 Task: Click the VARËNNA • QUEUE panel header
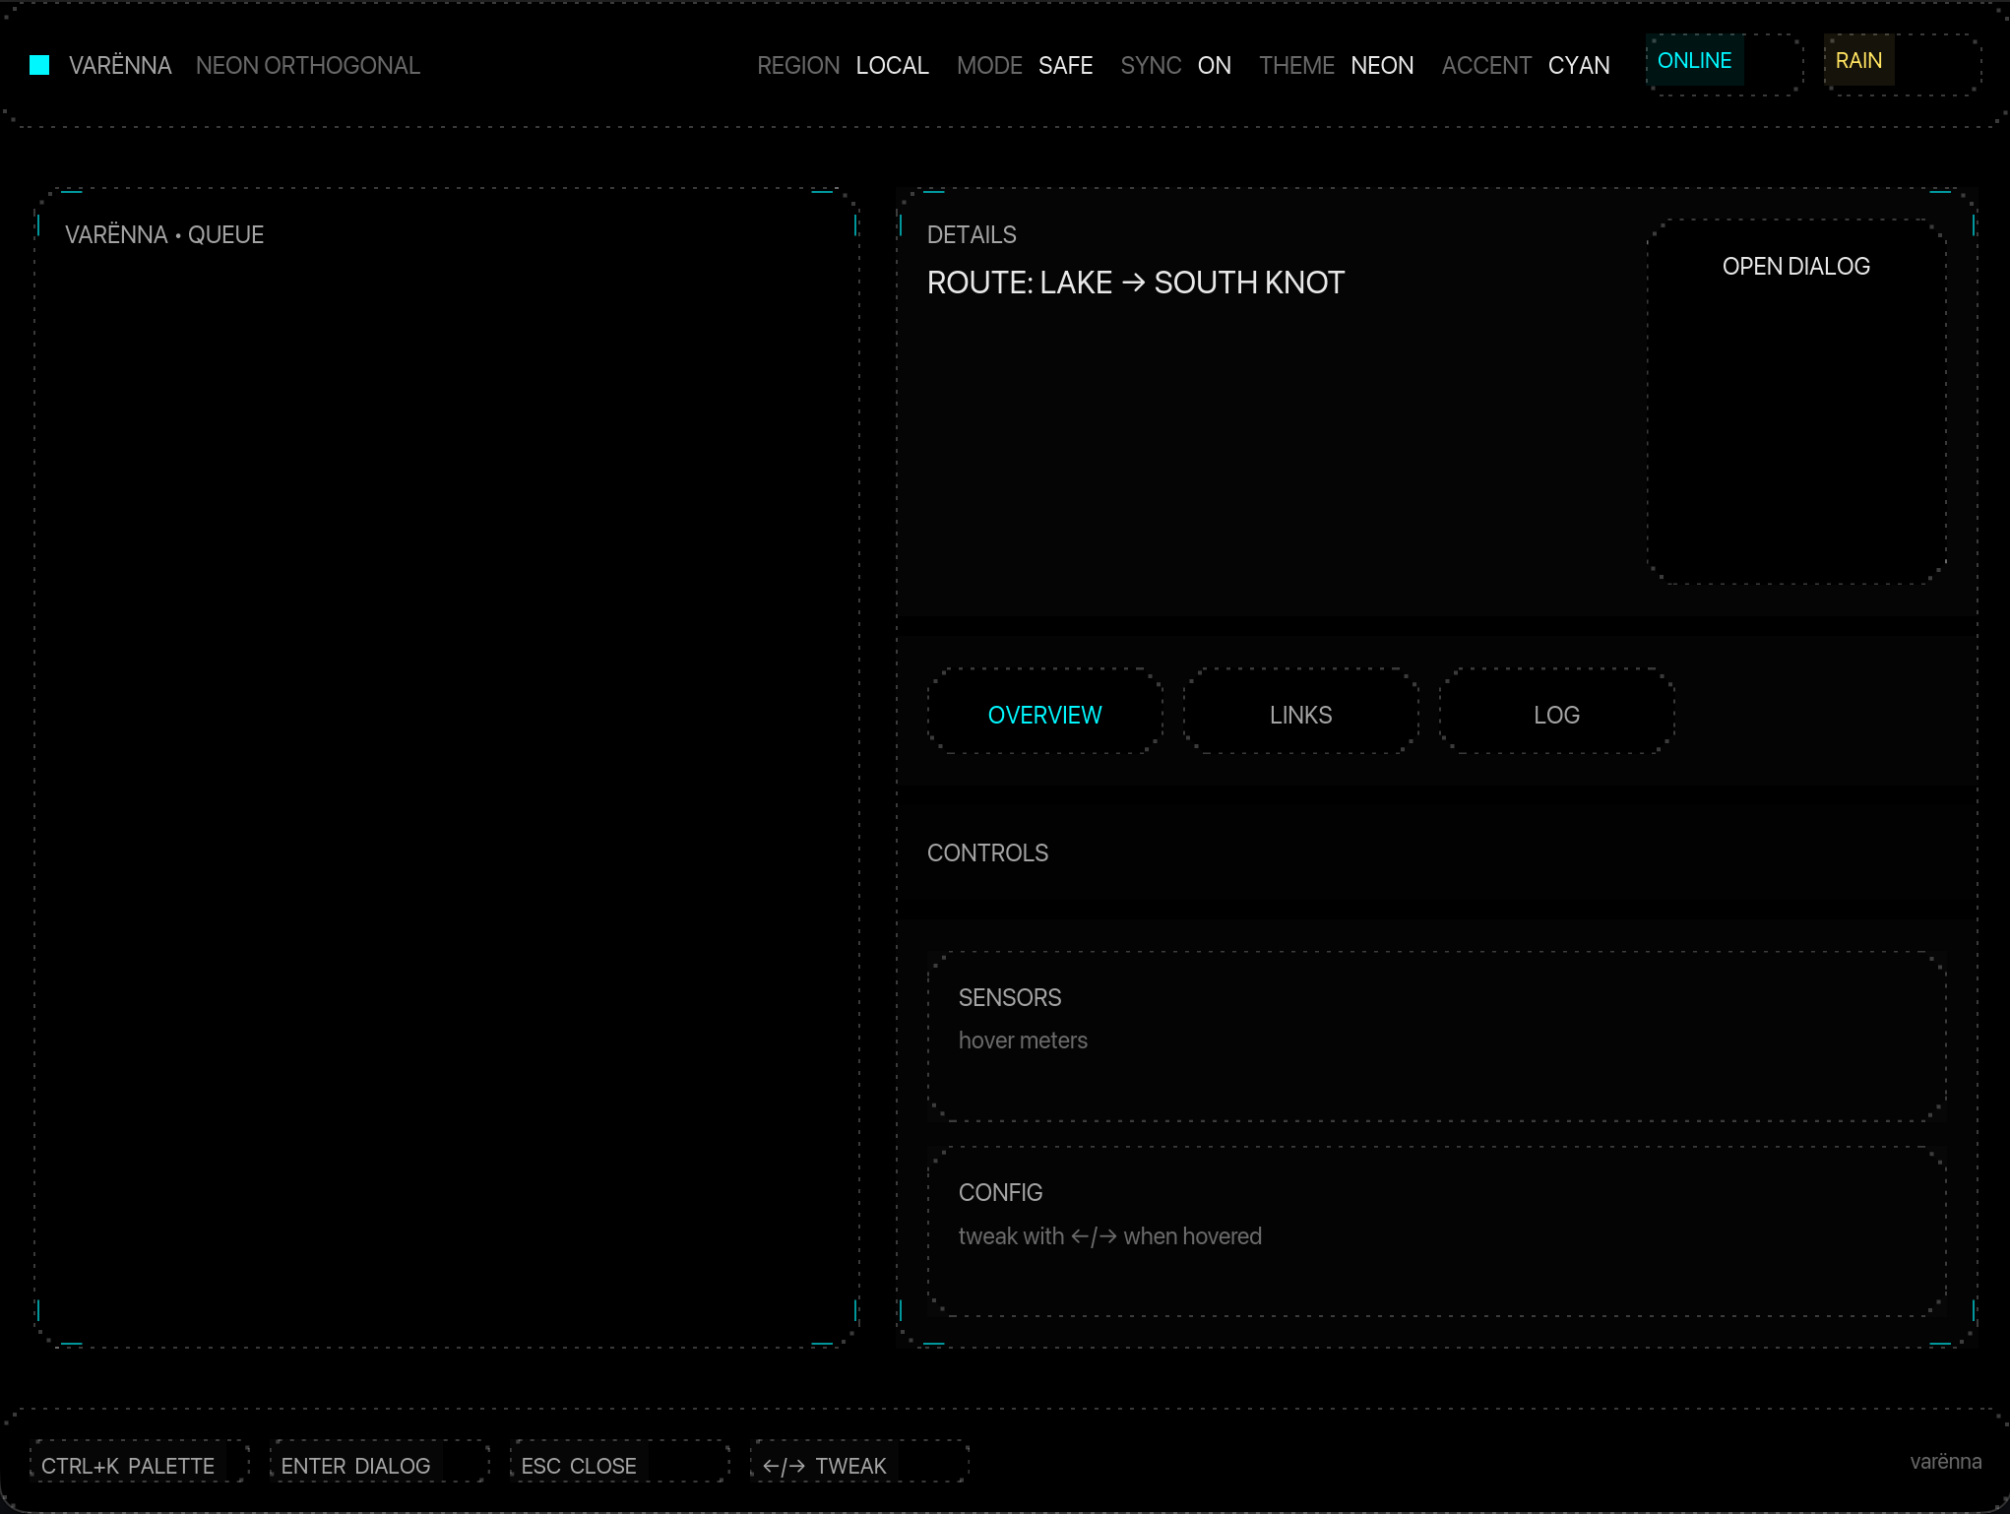coord(164,235)
